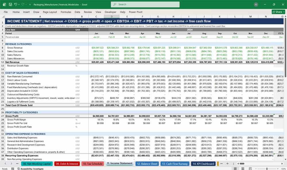Click the Search box in title bar
287x170 pixels.
coord(145,4)
